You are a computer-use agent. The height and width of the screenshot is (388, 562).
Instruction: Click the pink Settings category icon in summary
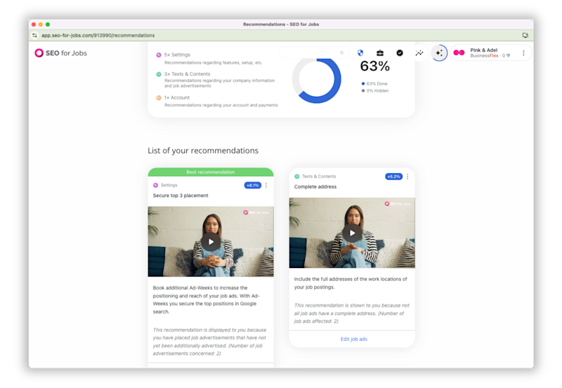tap(159, 55)
